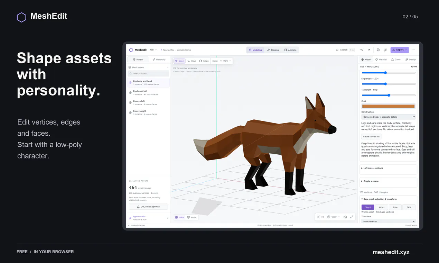Switch to Studio view mode
The width and height of the screenshot is (439, 263).
(x=192, y=217)
